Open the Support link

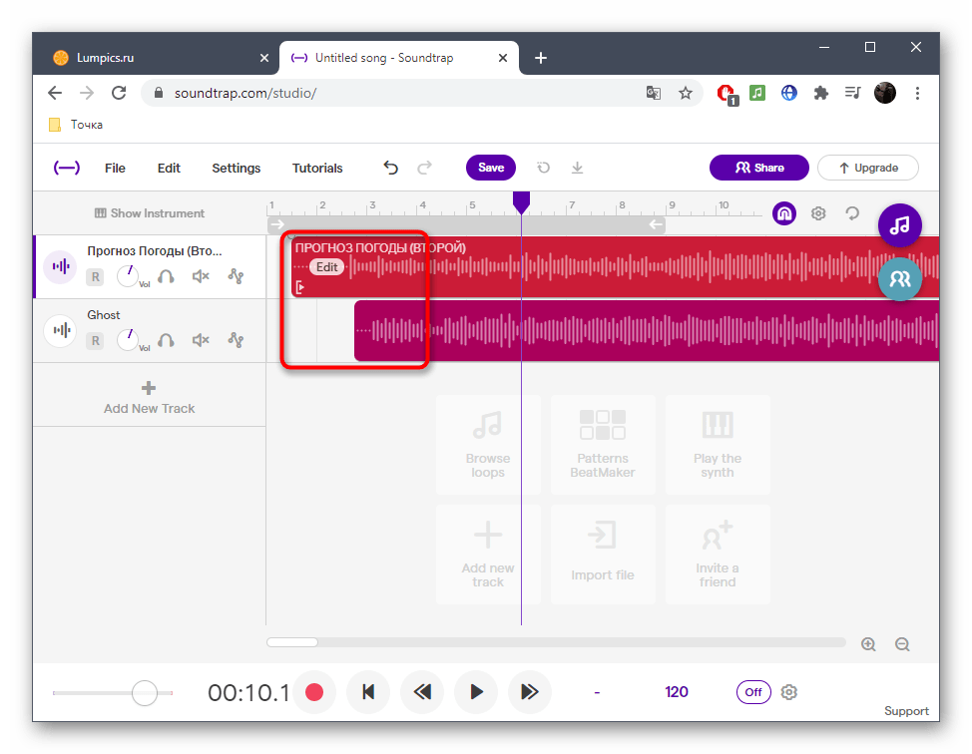pos(906,711)
